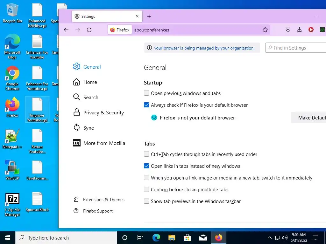Click the forward navigation arrow

[78, 30]
